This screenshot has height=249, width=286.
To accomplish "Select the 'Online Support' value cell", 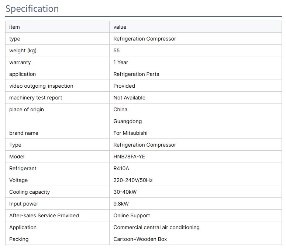I will [x=131, y=215].
